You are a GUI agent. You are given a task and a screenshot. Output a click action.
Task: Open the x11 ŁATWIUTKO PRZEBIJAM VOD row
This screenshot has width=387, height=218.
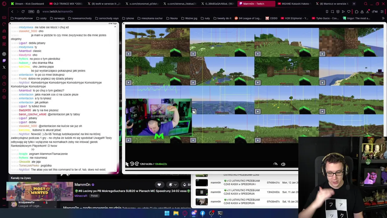point(247,192)
